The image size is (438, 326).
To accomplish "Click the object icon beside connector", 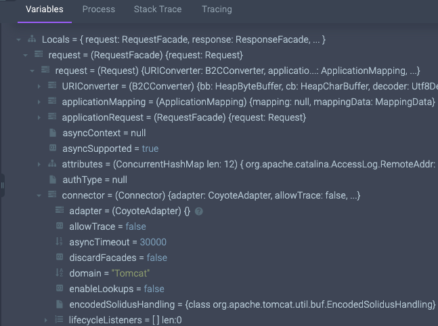I will tap(52, 195).
